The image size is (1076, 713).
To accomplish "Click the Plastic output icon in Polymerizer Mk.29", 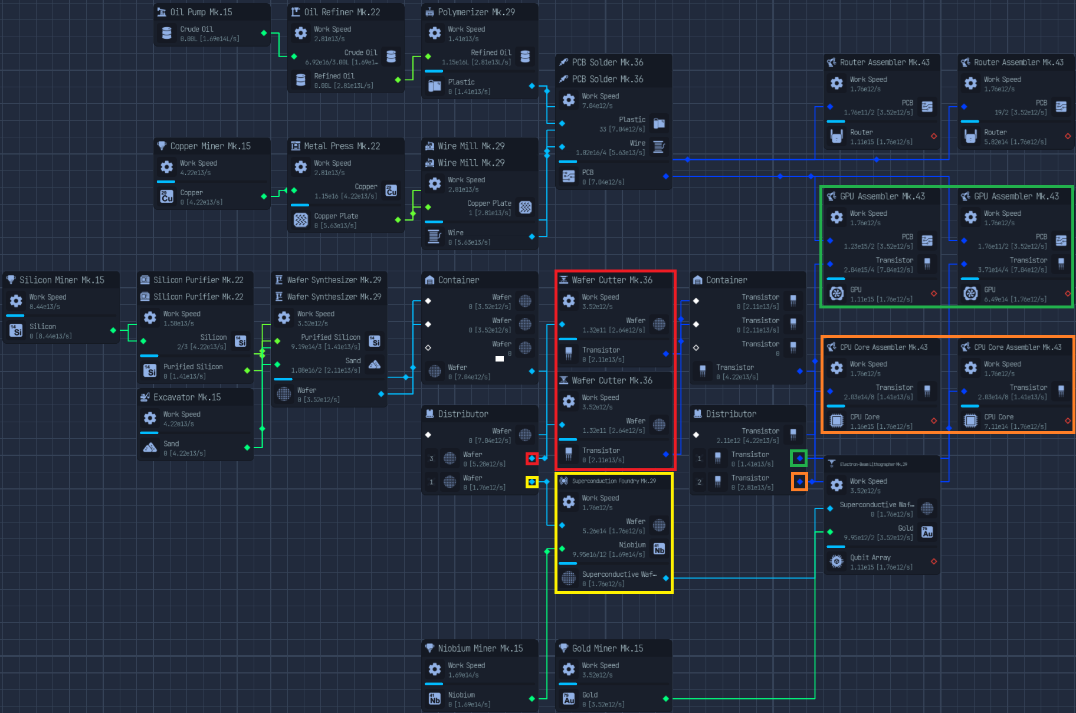I will pyautogui.click(x=435, y=86).
